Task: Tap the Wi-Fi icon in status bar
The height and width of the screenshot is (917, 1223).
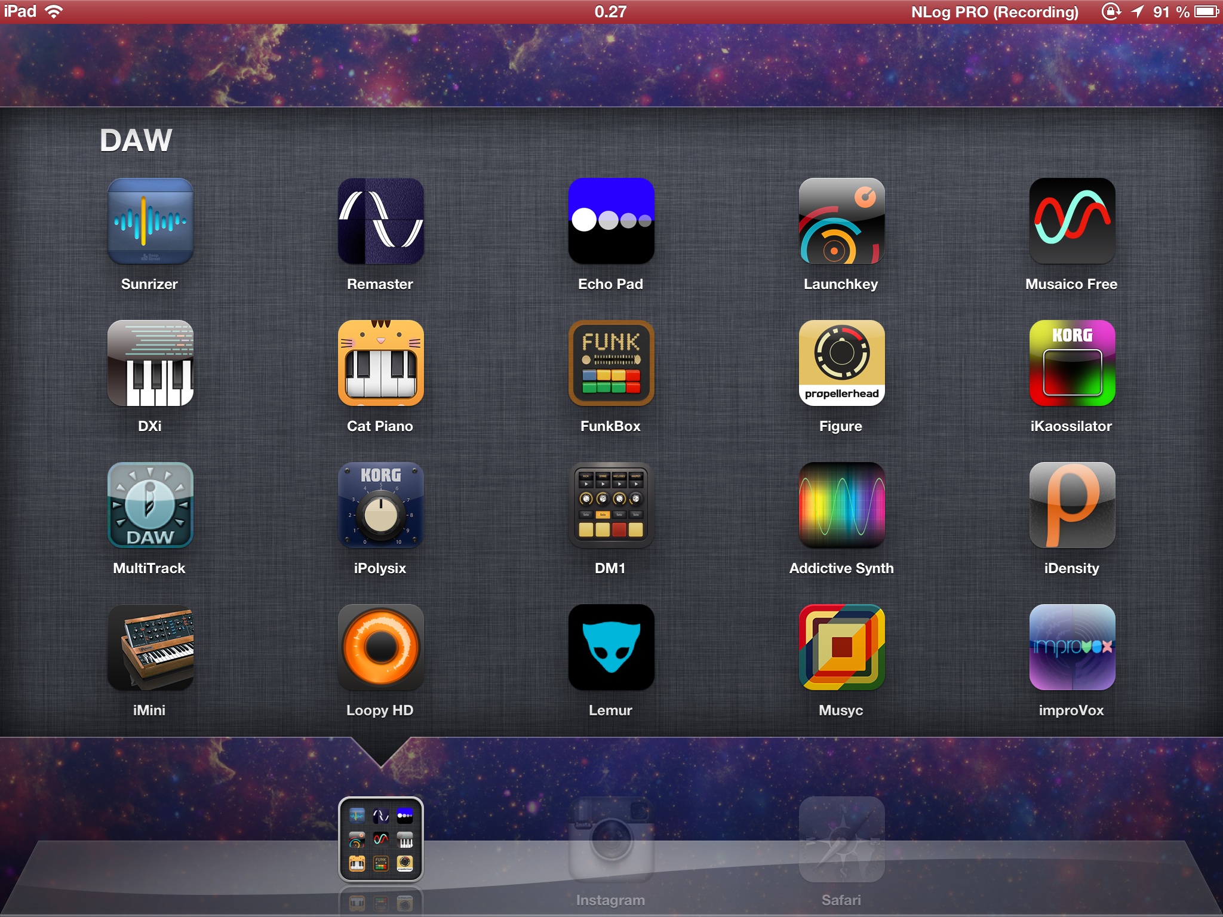Action: [x=54, y=12]
